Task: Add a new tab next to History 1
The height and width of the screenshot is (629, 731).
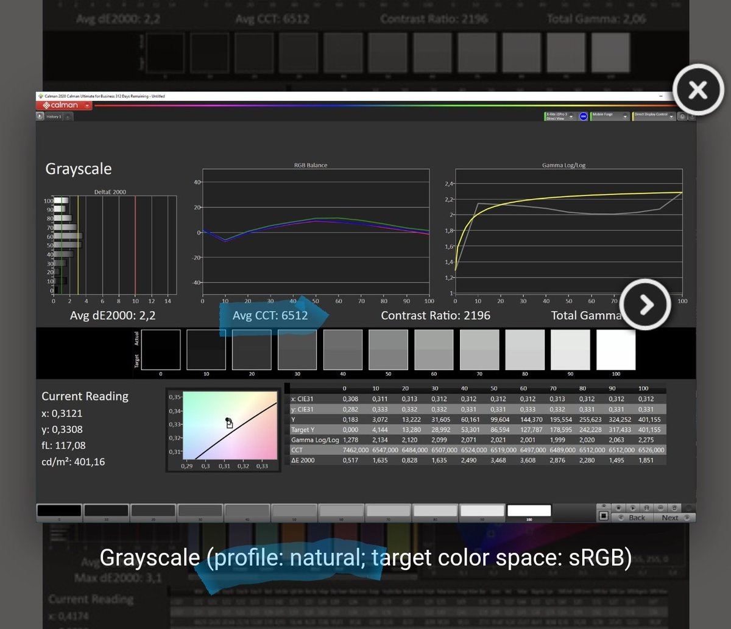Action: tap(68, 116)
